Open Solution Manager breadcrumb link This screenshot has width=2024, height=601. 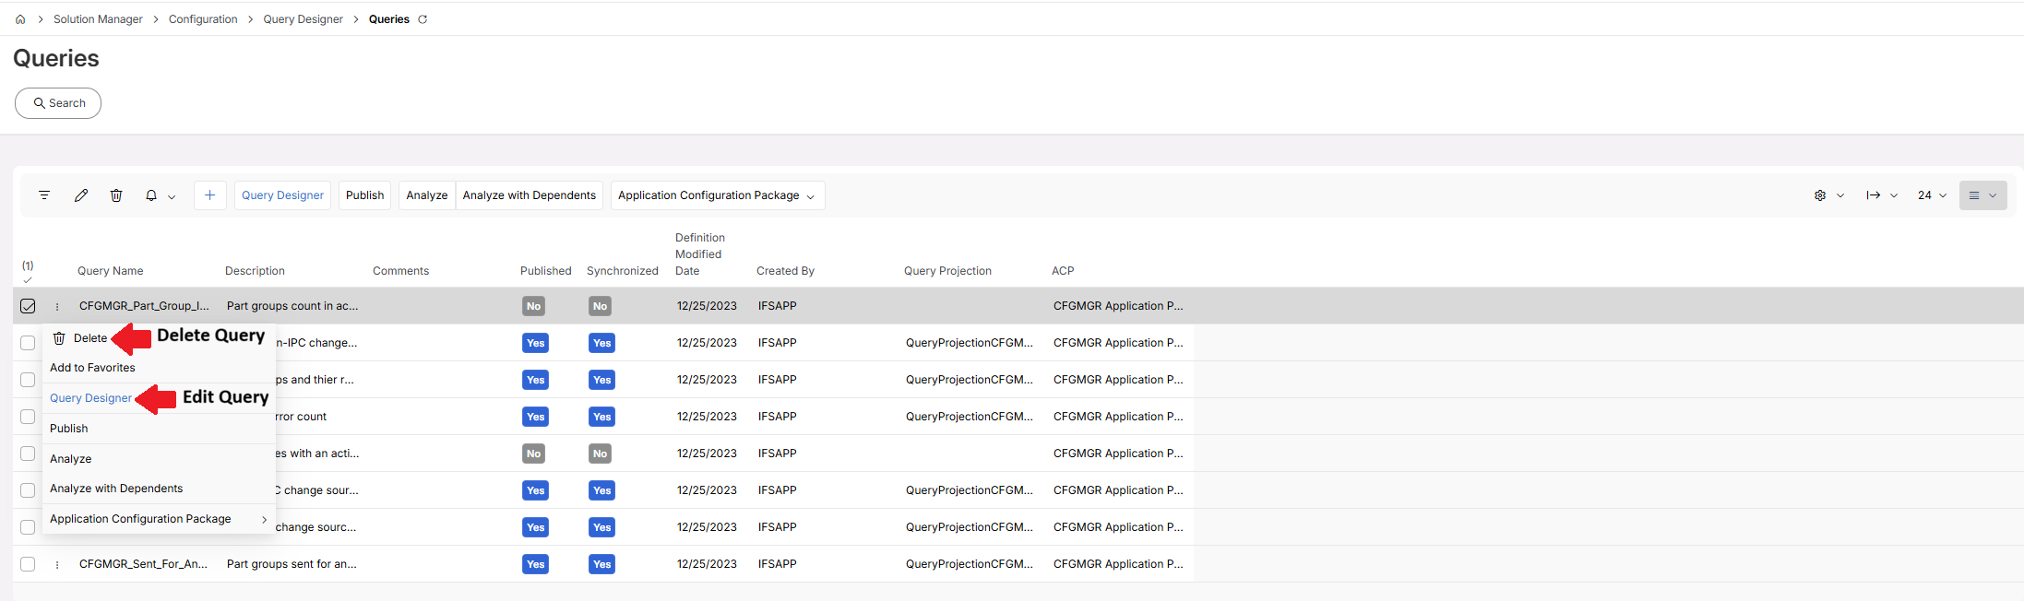point(98,19)
